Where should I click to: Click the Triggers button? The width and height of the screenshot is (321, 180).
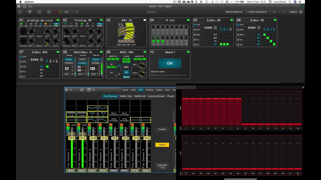[293, 12]
